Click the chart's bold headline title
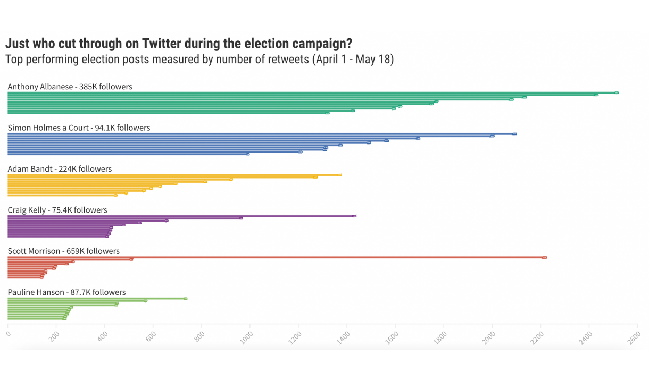The image size is (649, 389). tap(179, 44)
